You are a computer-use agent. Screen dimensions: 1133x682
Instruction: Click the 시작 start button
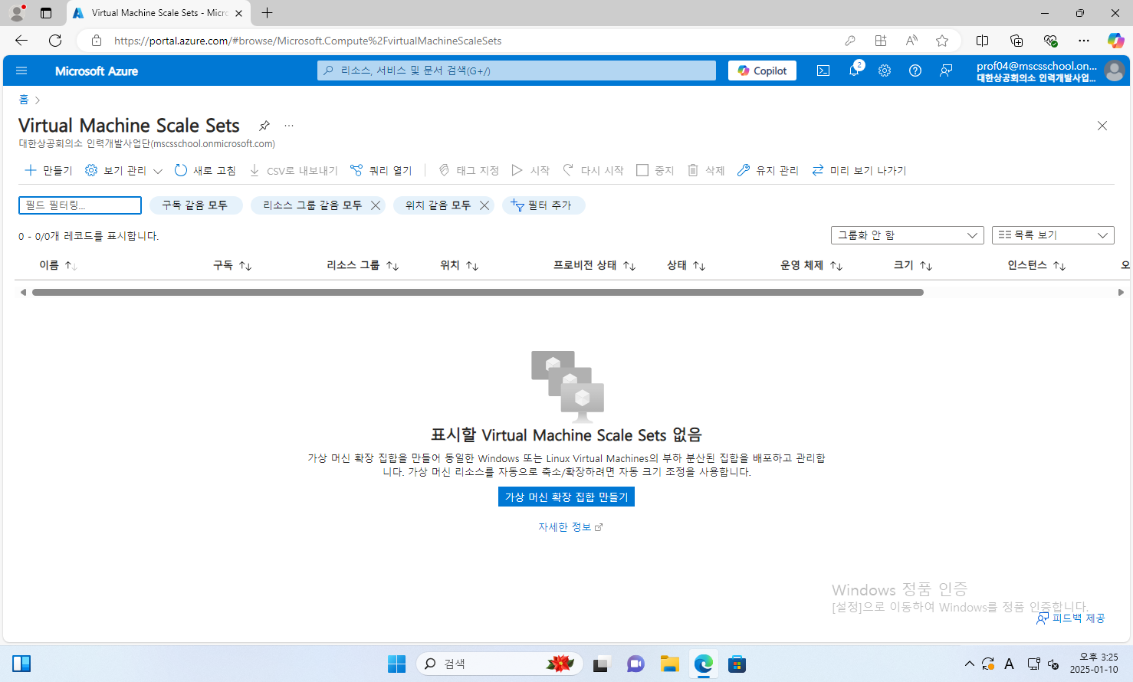click(x=530, y=170)
